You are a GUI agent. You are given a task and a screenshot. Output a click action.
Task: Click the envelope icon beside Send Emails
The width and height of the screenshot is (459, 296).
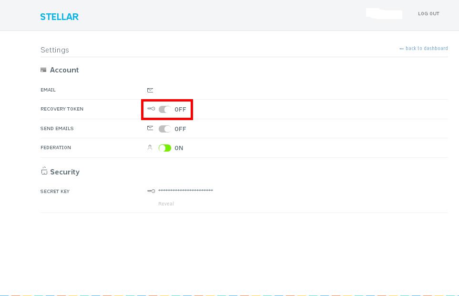click(x=150, y=128)
